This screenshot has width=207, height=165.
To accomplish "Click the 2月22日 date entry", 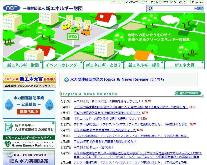I will [66, 130].
